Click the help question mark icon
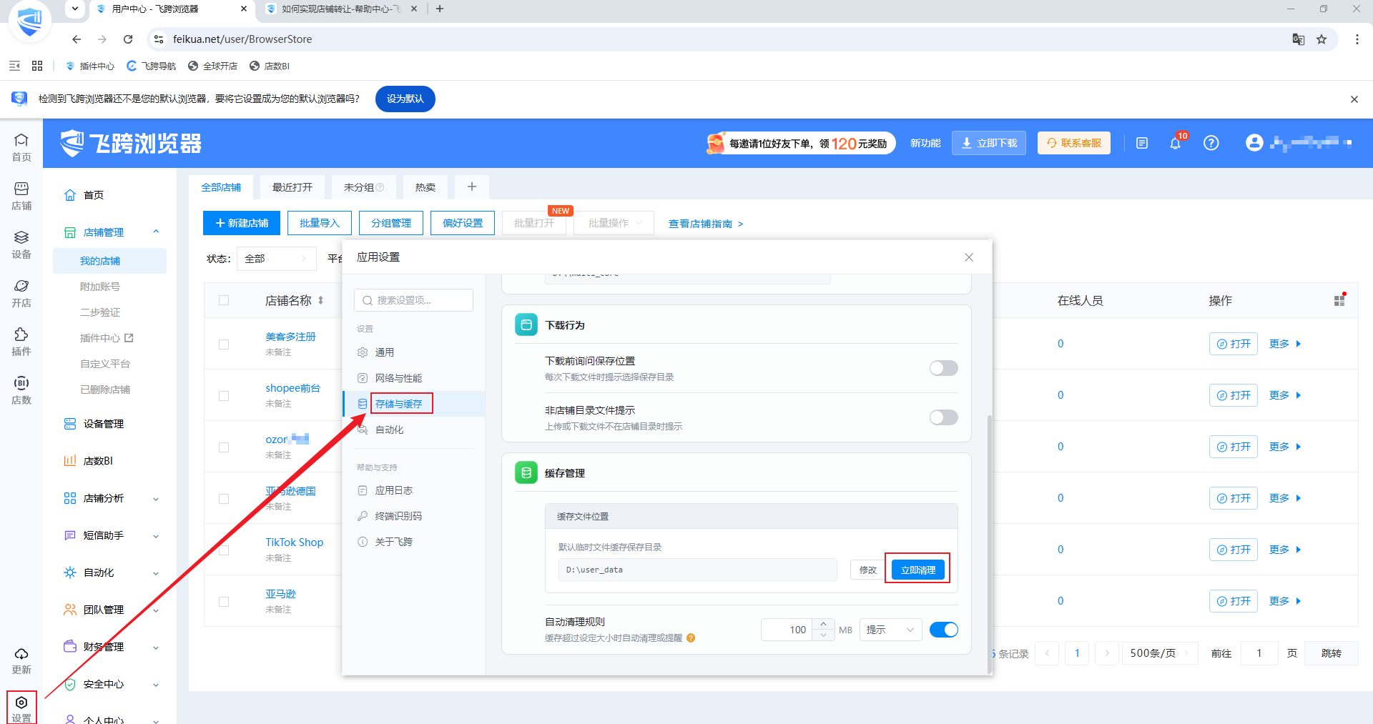 [x=1211, y=143]
